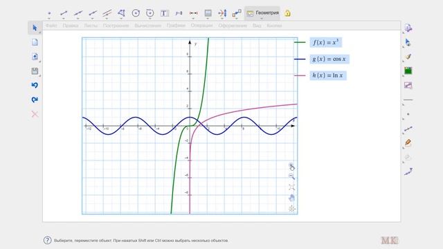
Task: Select the Circle tool
Action: click(136, 13)
